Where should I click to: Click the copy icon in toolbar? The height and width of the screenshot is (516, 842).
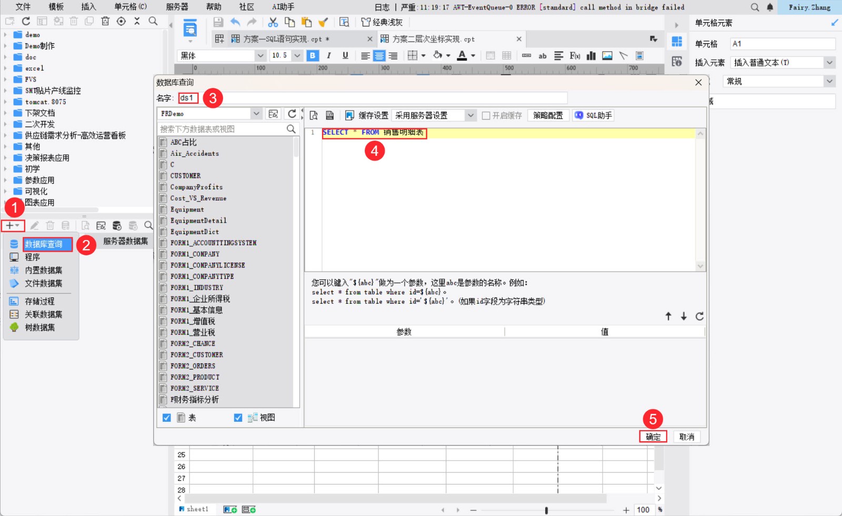289,22
